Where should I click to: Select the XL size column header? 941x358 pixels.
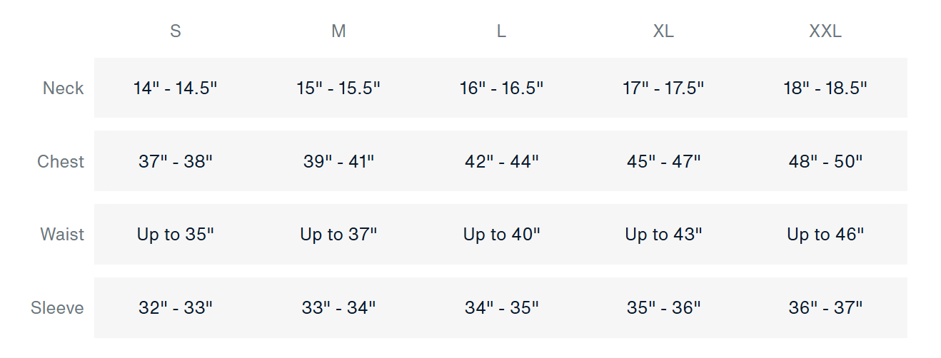[663, 31]
